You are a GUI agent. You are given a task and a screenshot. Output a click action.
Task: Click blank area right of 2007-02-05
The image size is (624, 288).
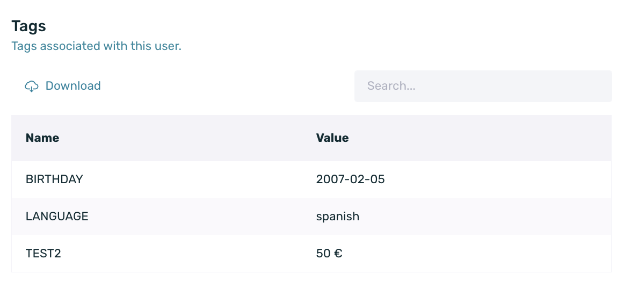[497, 179]
